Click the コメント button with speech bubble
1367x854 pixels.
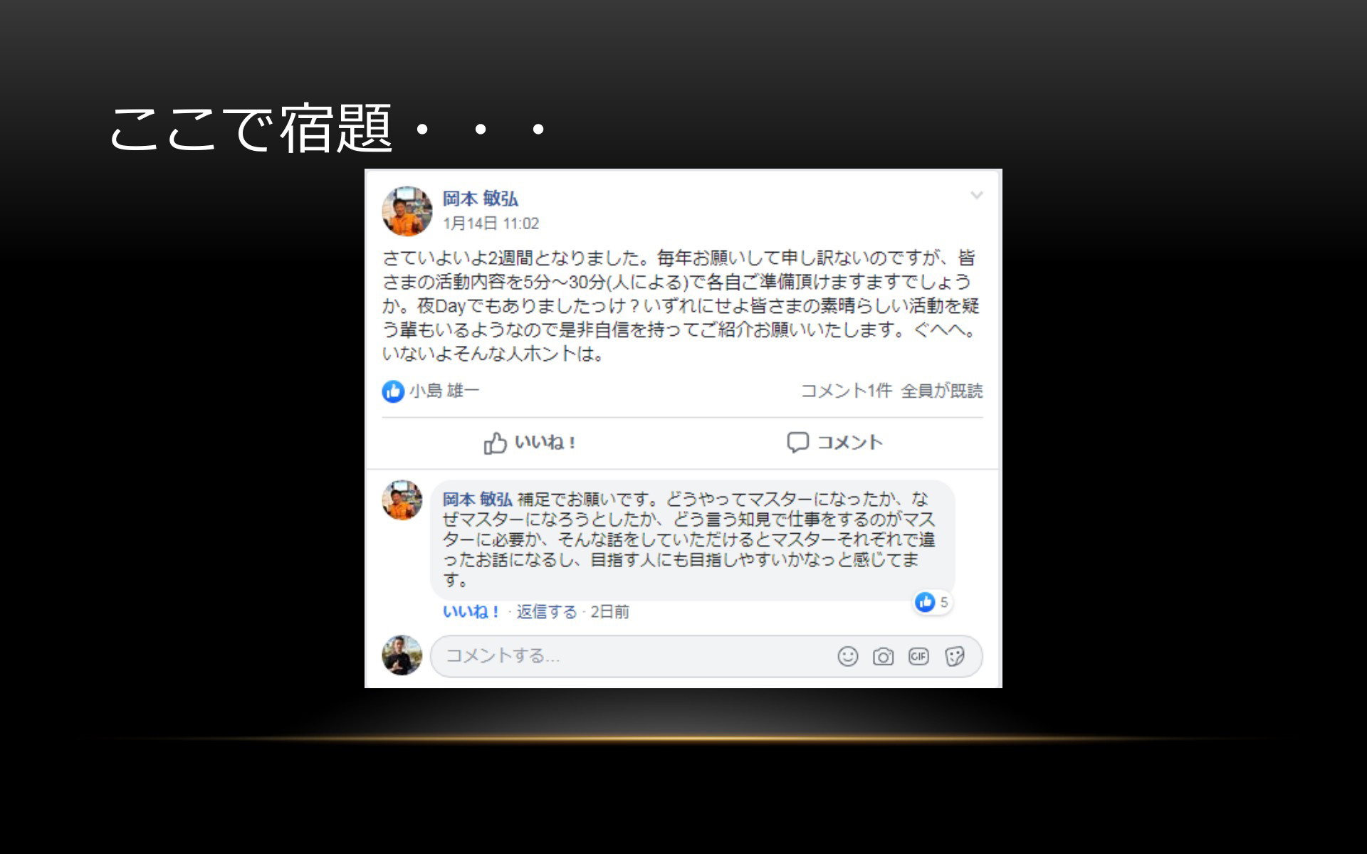point(834,443)
